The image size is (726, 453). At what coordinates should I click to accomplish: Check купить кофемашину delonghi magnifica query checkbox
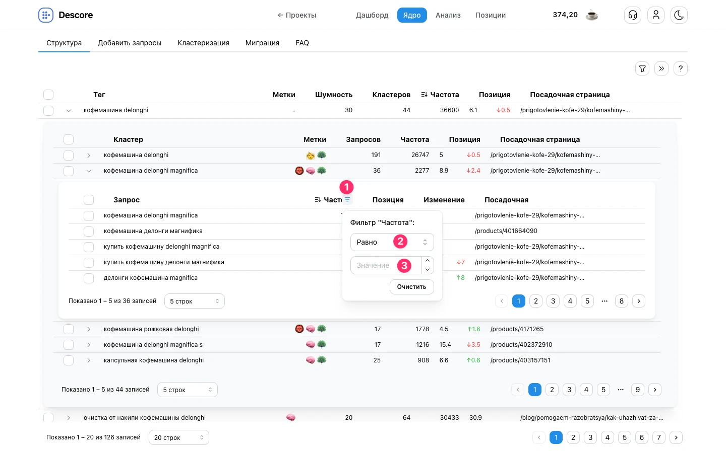pos(89,247)
